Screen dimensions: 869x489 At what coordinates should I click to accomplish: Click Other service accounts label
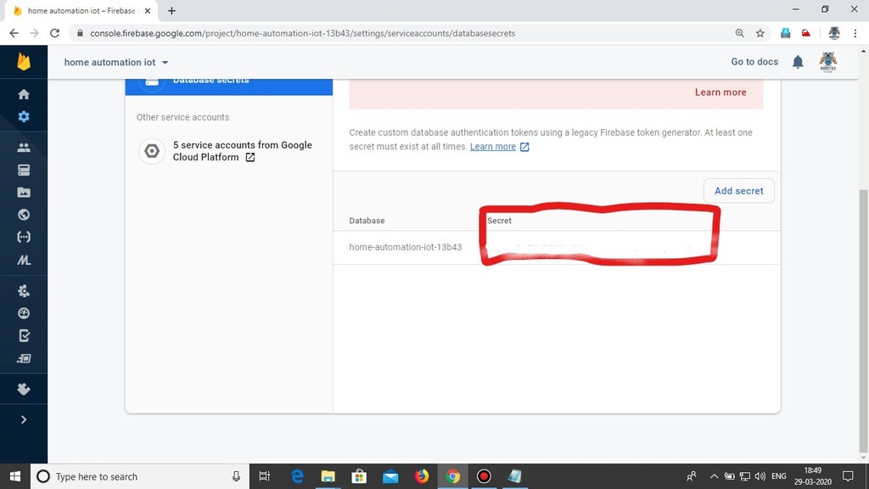[x=183, y=117]
